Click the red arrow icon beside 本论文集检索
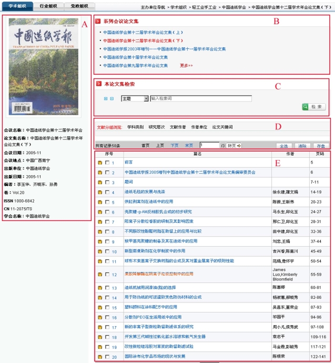Image resolution: width=335 pixels, height=363 pixels. coord(98,84)
